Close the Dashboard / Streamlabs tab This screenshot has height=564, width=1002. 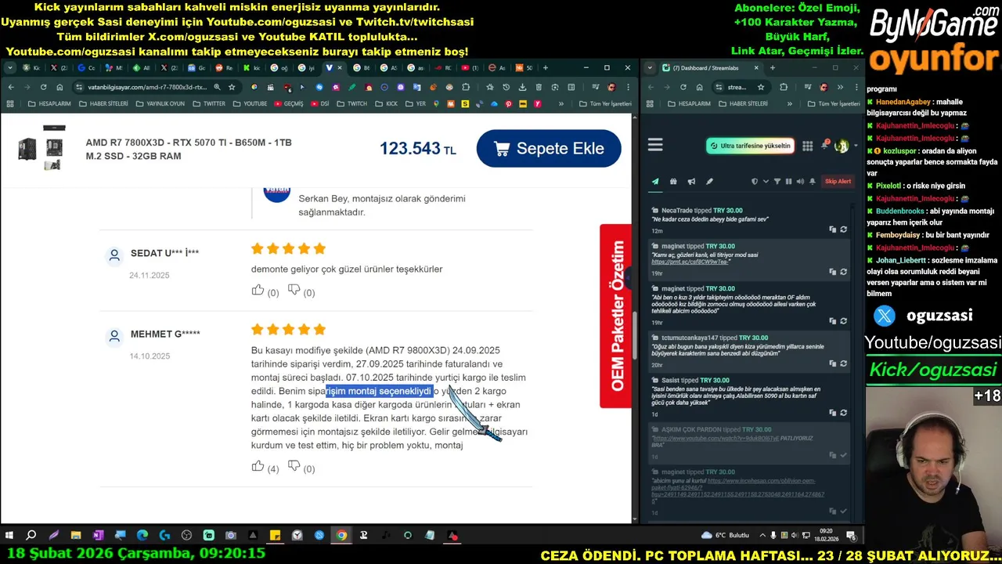pyautogui.click(x=756, y=67)
